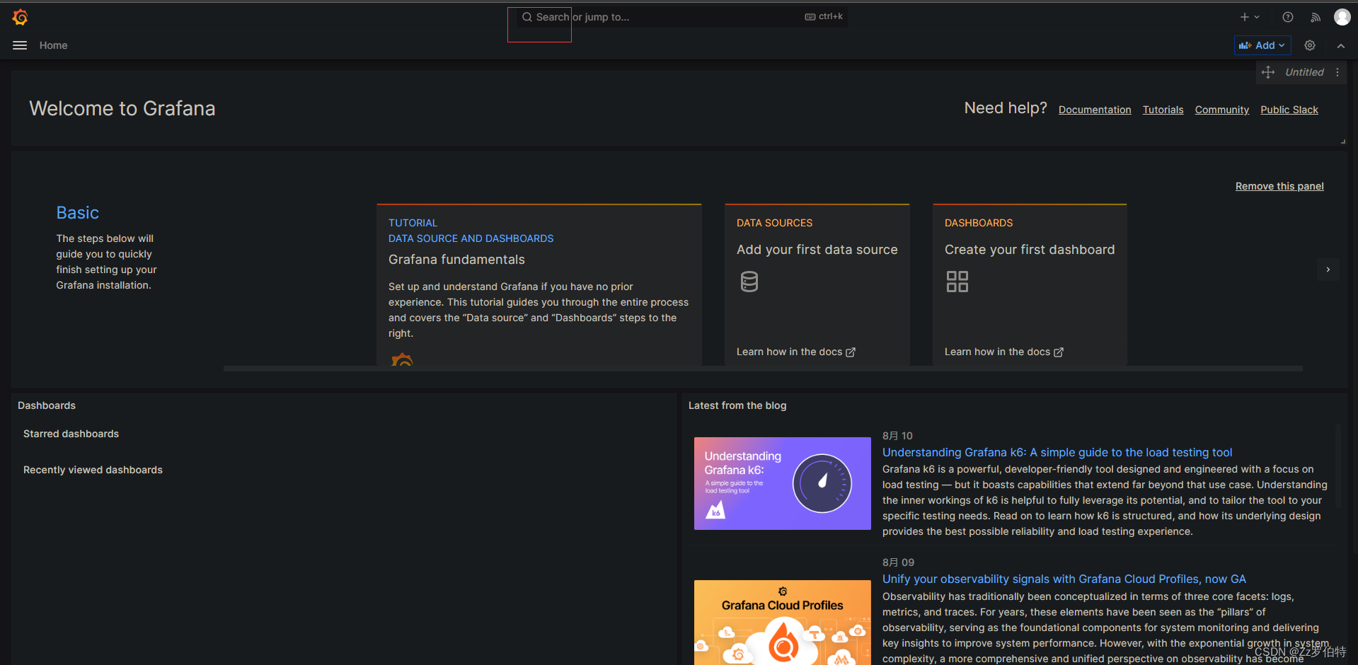Click the keyboard shortcut ctrl+k hint
Viewport: 1358px width, 665px height.
click(824, 16)
